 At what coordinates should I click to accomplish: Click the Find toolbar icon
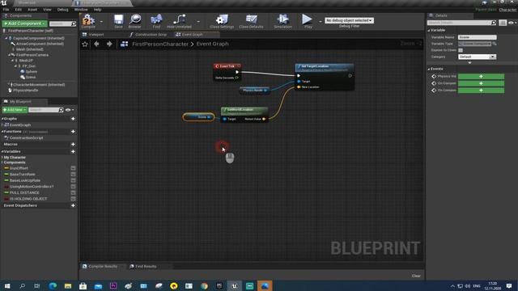coord(156,21)
